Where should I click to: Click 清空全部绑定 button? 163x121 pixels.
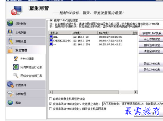pyautogui.click(x=151, y=51)
